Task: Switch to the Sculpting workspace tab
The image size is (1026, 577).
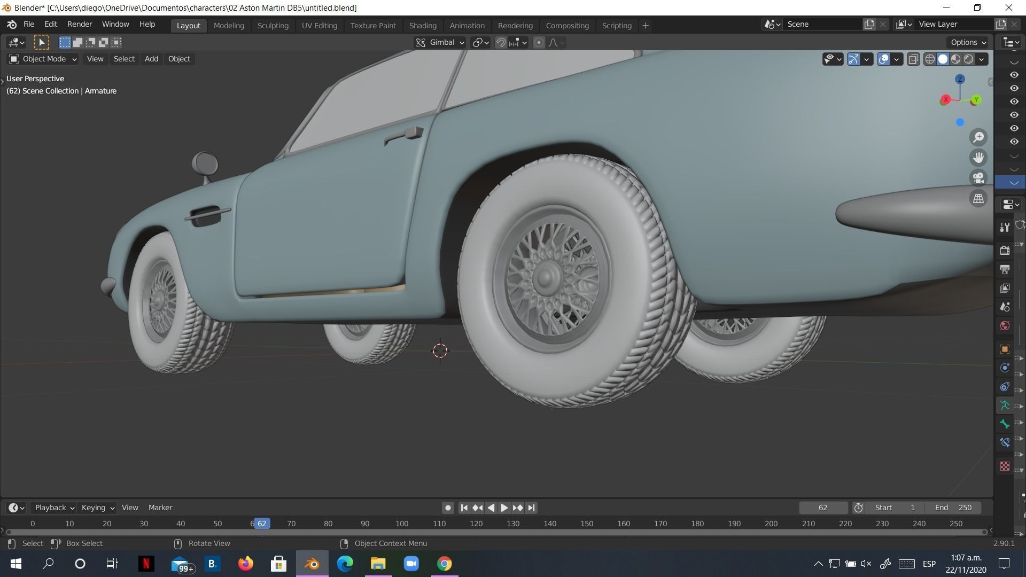Action: 273,26
